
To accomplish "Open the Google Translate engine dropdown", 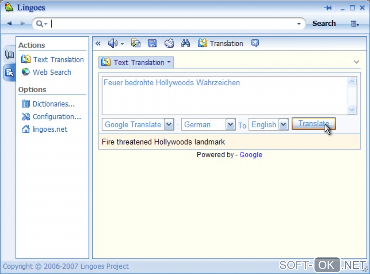I will tap(169, 124).
